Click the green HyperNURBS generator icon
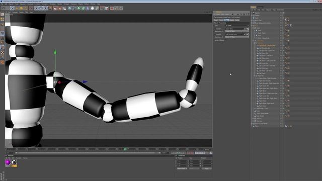322x181 pixels. 78,8
